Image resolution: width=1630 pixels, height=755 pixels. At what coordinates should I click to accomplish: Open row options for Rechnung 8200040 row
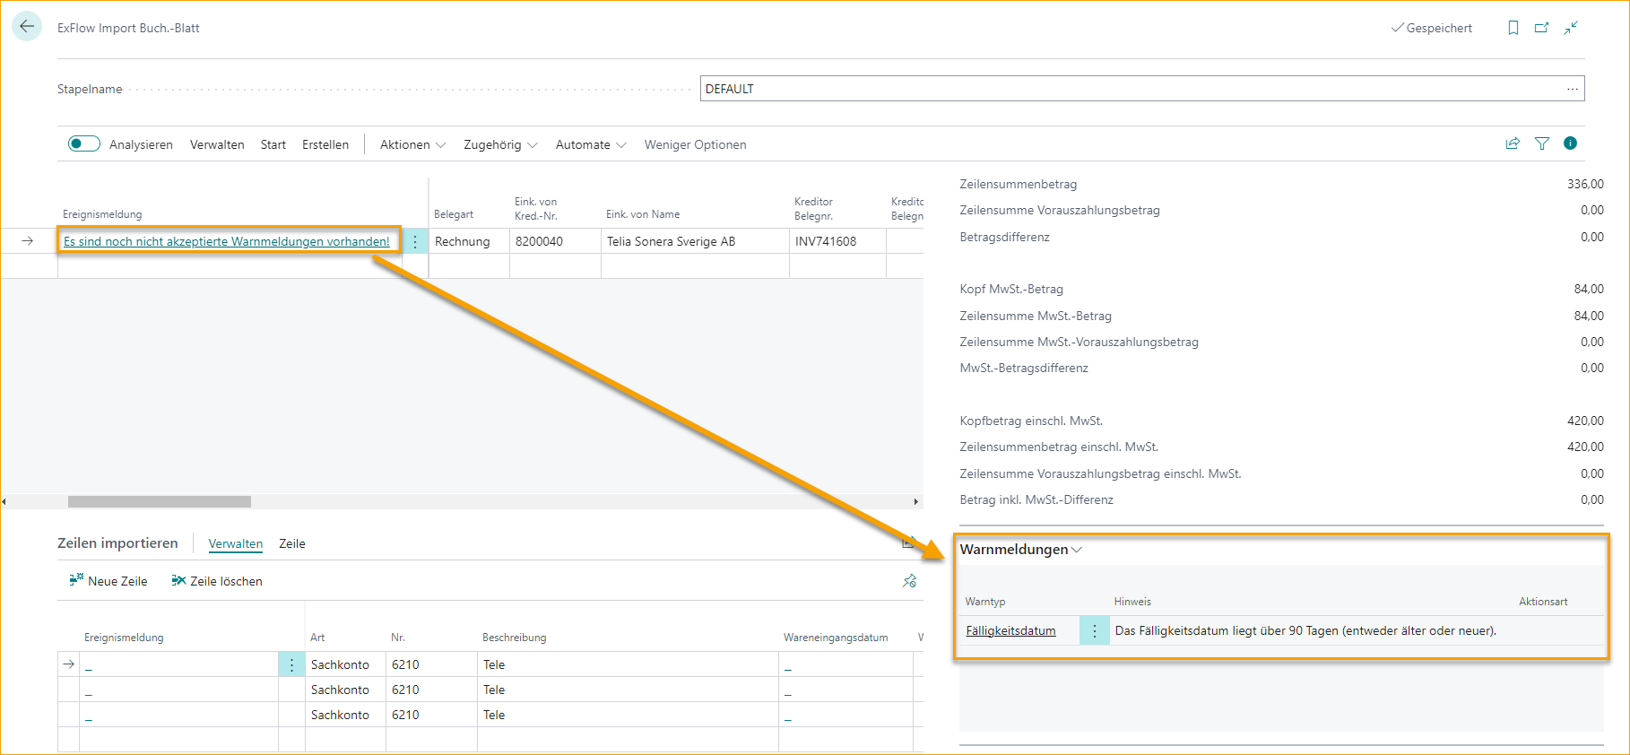pyautogui.click(x=415, y=241)
